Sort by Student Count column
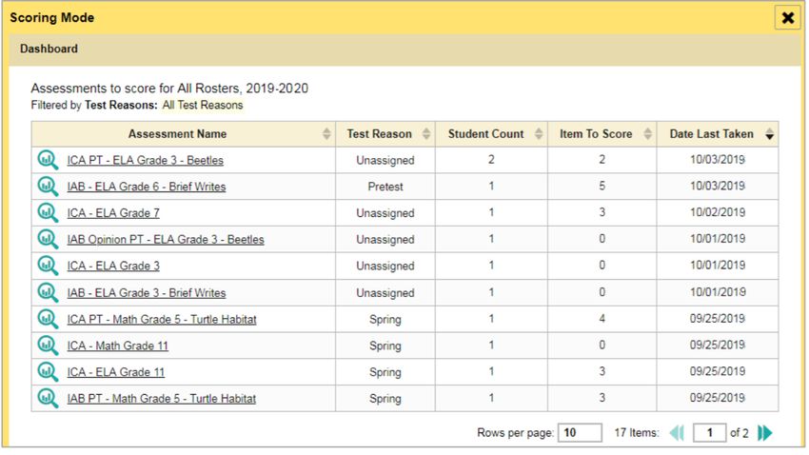This screenshot has width=809, height=455. click(539, 134)
